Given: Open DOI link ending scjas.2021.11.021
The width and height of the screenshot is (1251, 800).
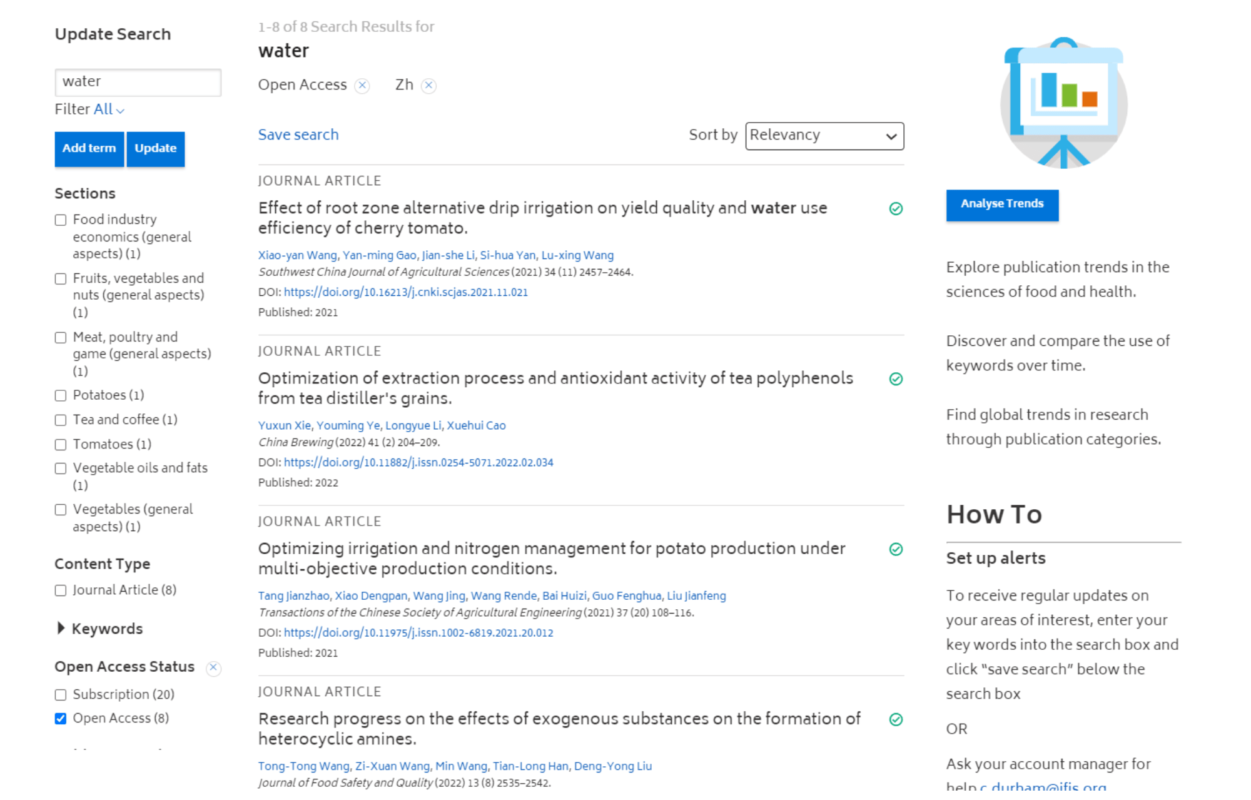Looking at the screenshot, I should pos(406,292).
